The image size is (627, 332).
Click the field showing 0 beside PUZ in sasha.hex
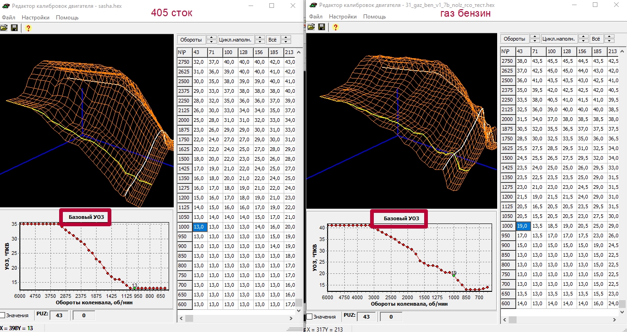coord(84,315)
